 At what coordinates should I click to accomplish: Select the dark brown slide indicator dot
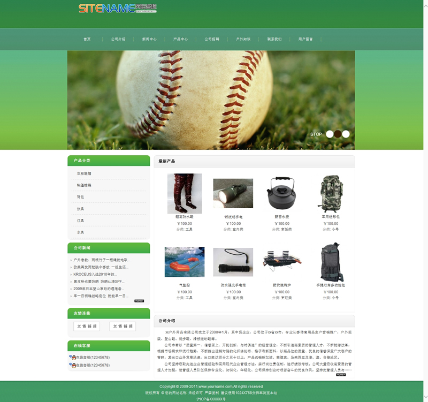[338, 134]
